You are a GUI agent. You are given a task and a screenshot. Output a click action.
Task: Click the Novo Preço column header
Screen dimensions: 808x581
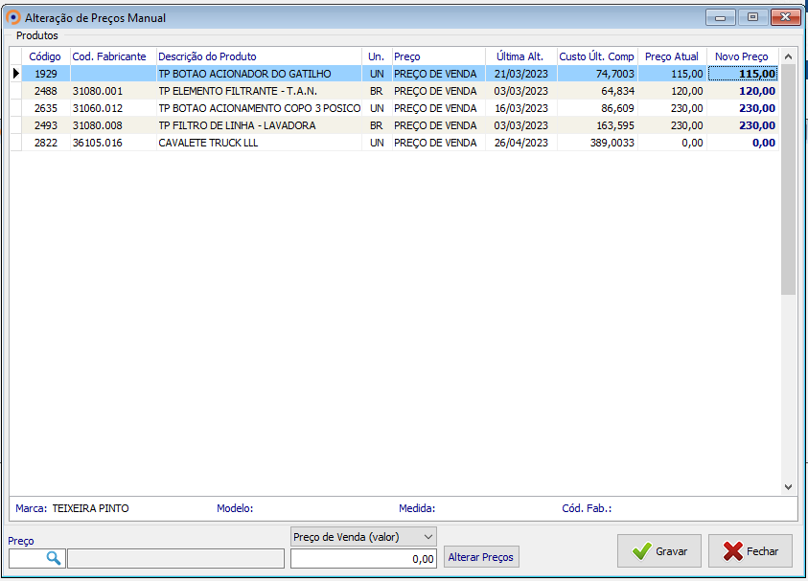(741, 56)
